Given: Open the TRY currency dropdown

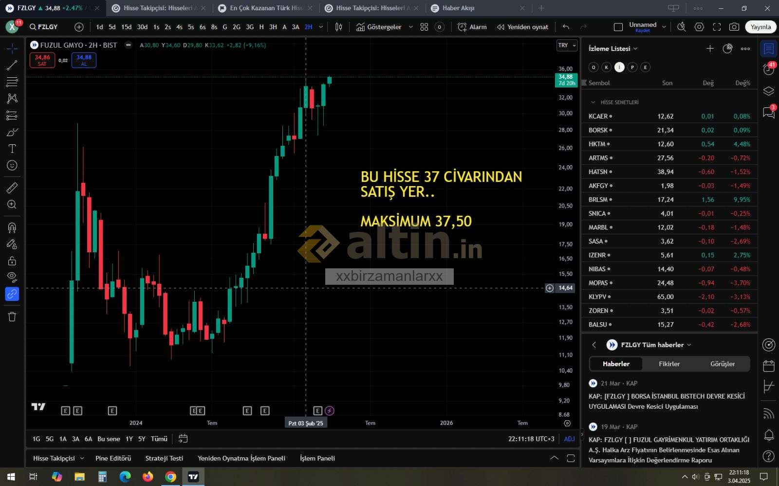Looking at the screenshot, I should [x=567, y=45].
